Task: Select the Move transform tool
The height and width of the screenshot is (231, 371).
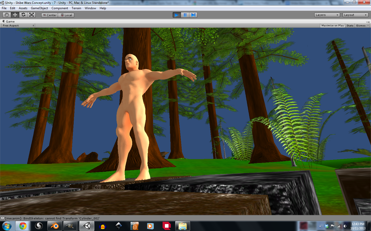Action: (x=15, y=15)
